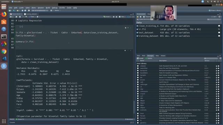Open web docs for the assertthat package
This screenshot has height=125, width=223.
point(216,68)
